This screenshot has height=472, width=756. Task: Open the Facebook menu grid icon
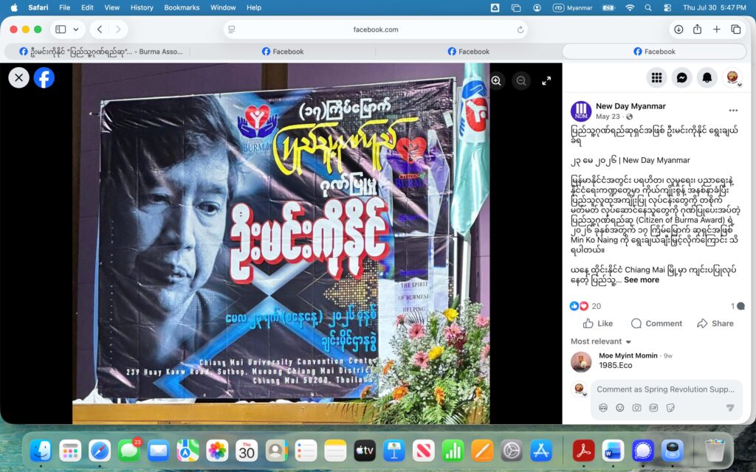(656, 77)
